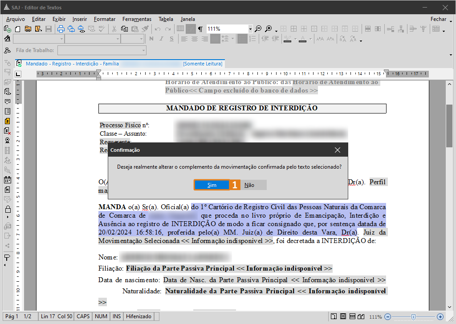Toggle italic I formatting

[x=161, y=39]
